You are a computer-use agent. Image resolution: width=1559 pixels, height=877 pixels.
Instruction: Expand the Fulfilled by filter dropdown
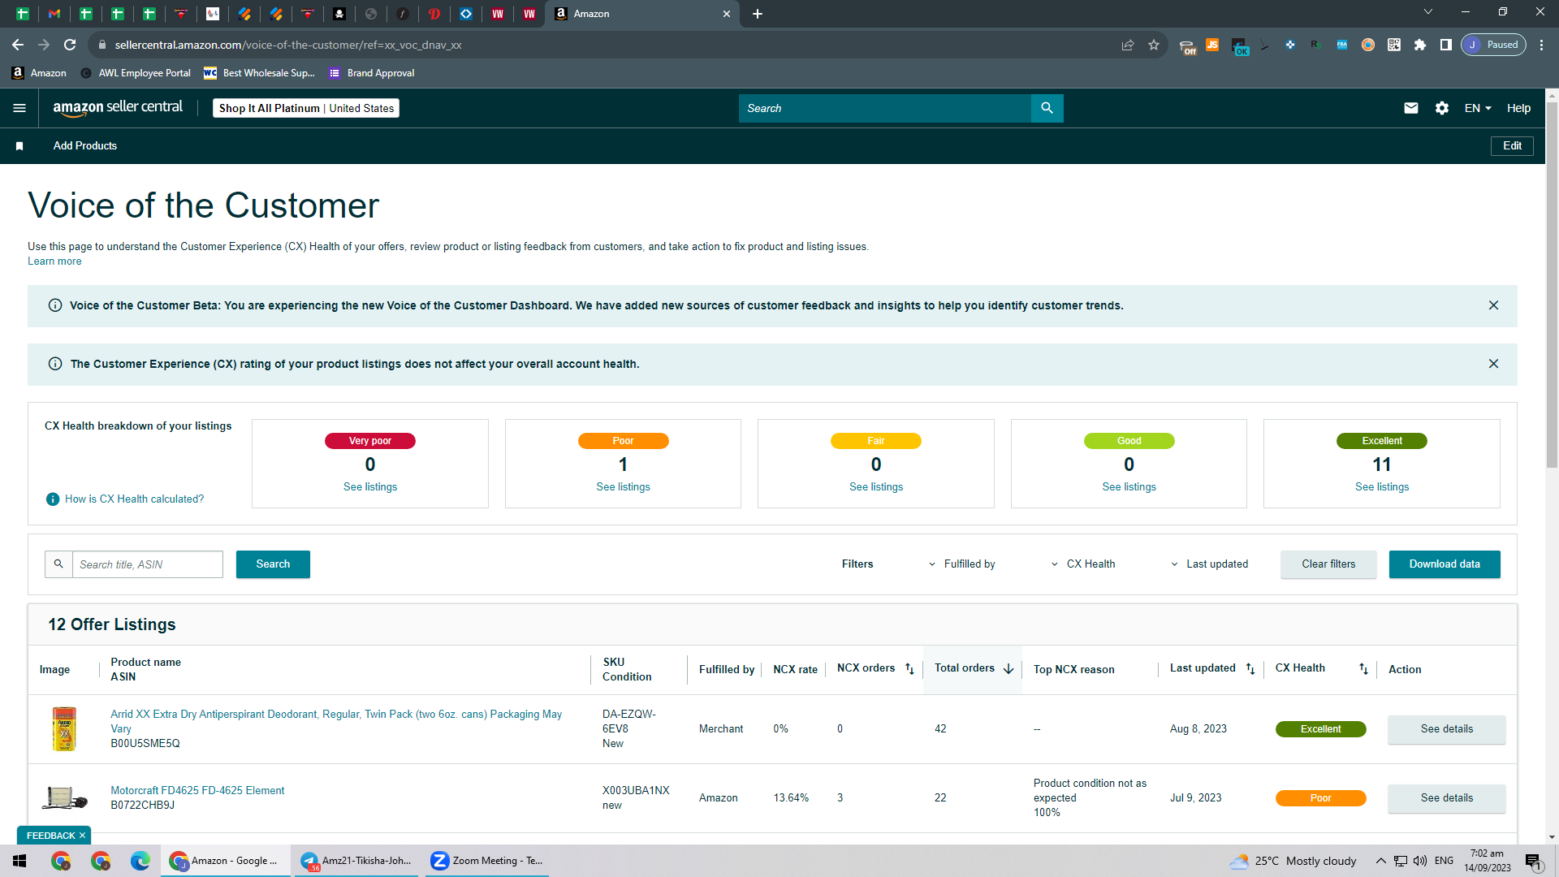click(962, 564)
